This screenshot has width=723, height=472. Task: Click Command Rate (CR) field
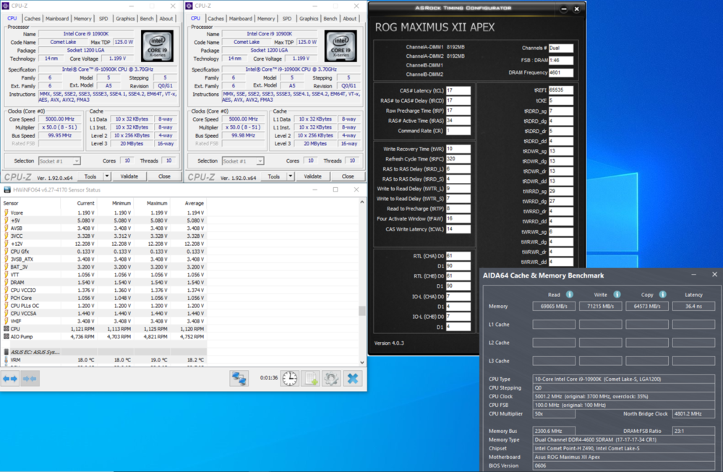[458, 130]
